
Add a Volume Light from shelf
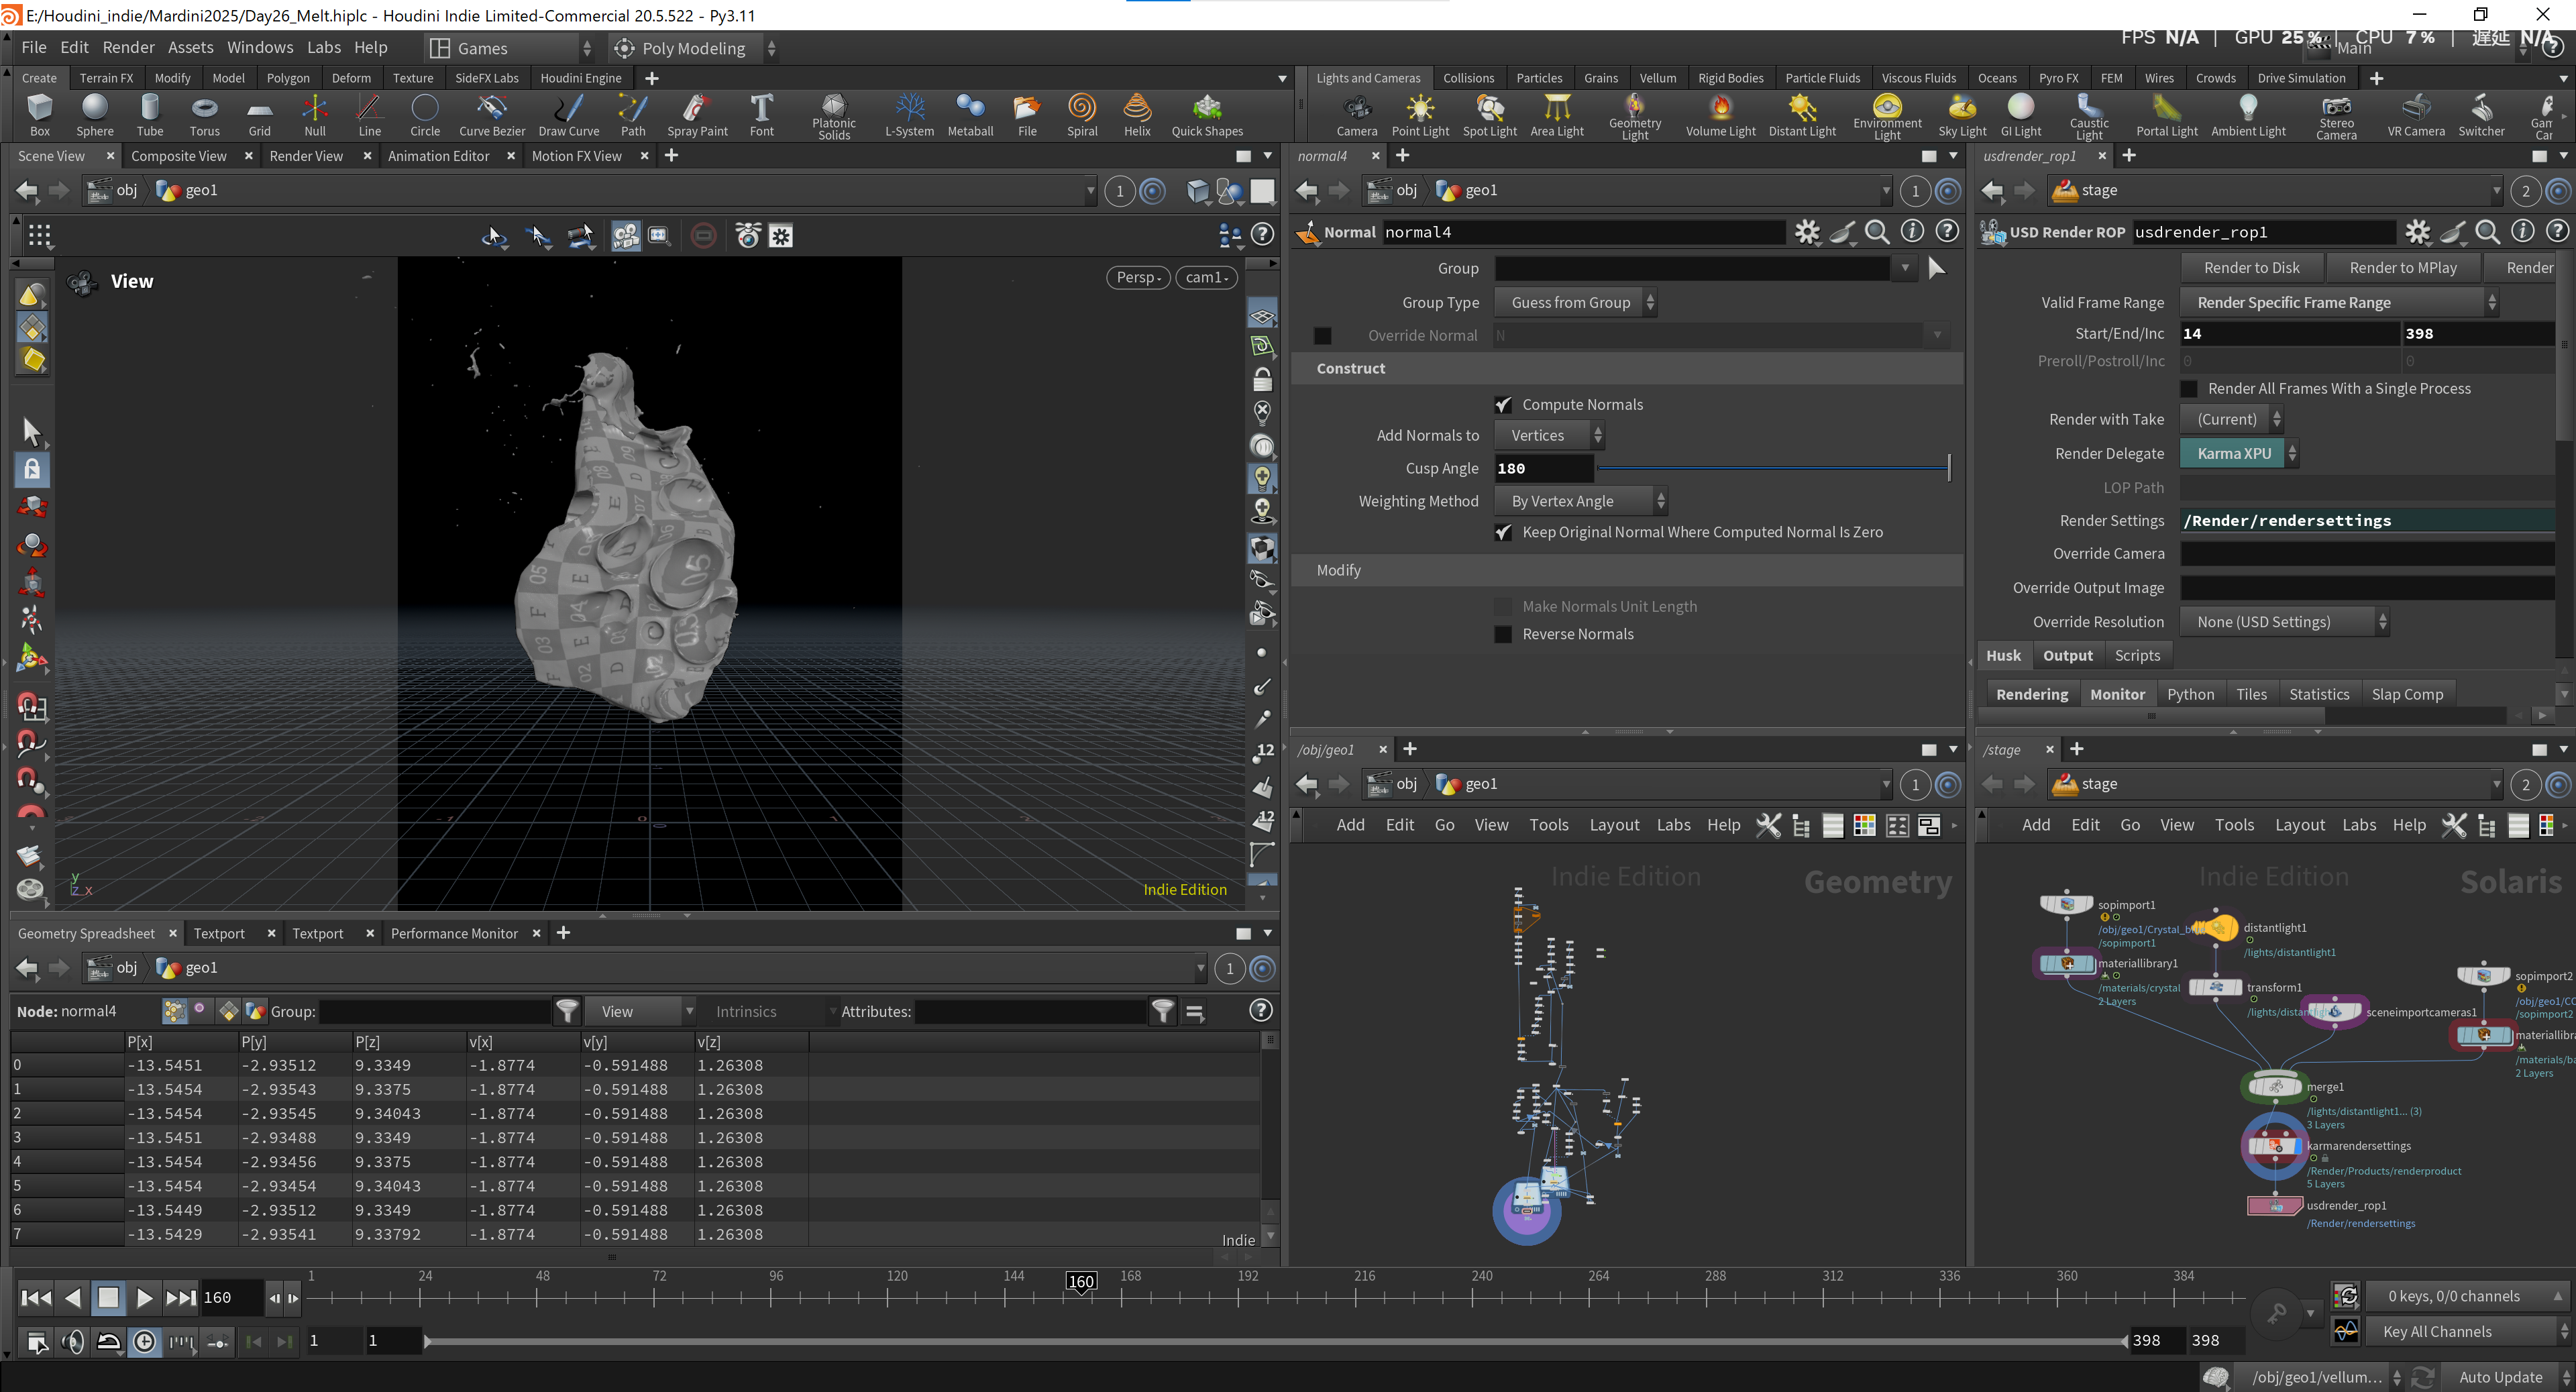[x=1720, y=115]
